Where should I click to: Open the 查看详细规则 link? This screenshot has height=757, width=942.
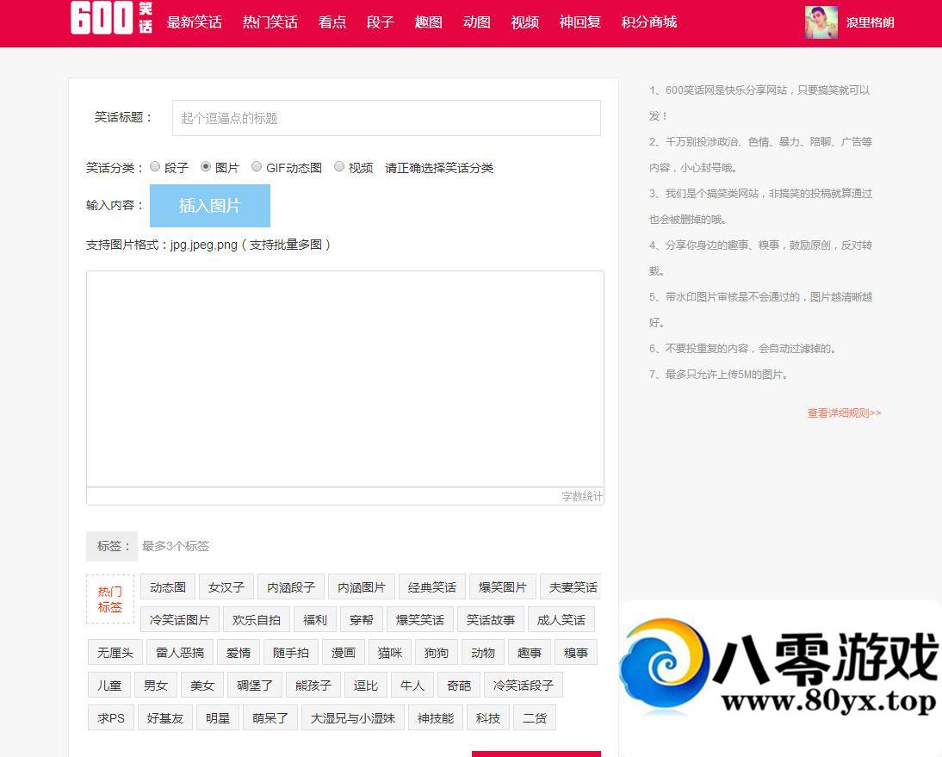(843, 413)
